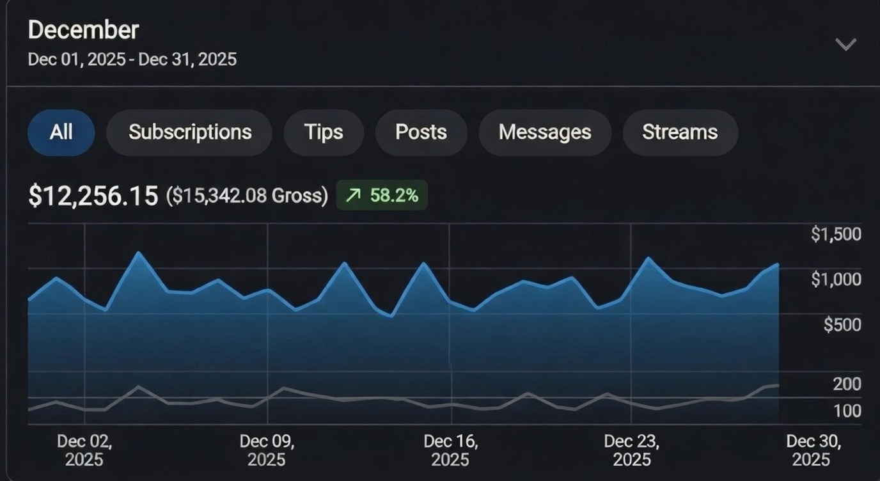Image resolution: width=880 pixels, height=481 pixels.
Task: Click the $1,500 y-axis label
Action: point(835,235)
